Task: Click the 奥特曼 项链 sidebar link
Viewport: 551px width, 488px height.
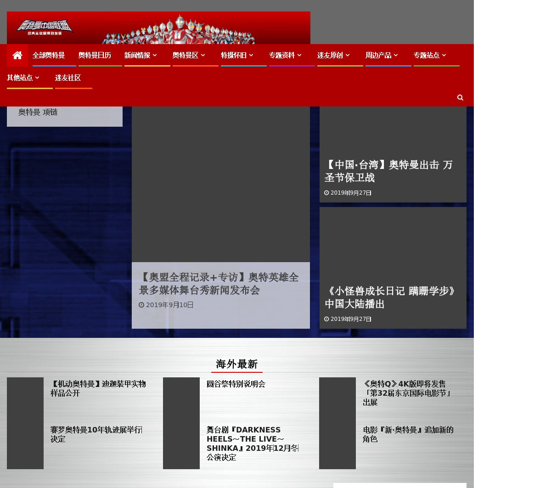Action: [38, 112]
